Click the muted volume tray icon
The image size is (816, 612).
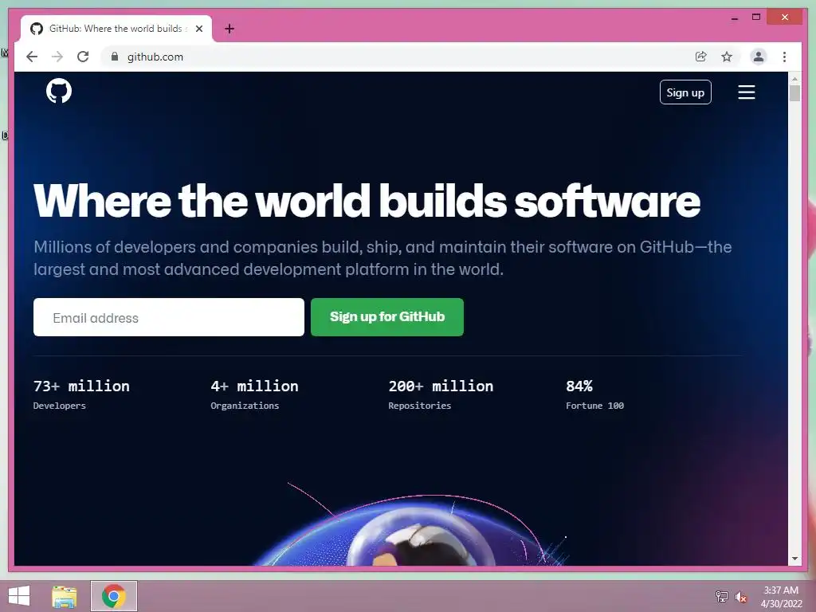(x=740, y=596)
